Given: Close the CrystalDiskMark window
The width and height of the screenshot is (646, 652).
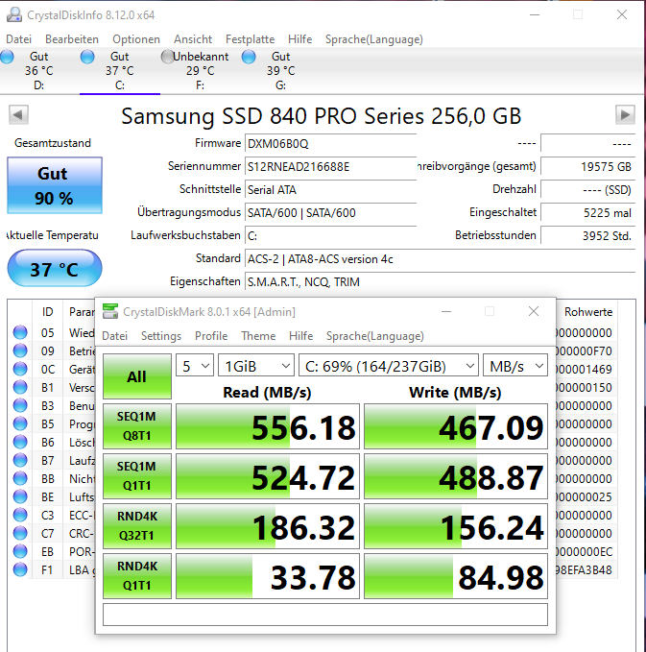Looking at the screenshot, I should (534, 311).
